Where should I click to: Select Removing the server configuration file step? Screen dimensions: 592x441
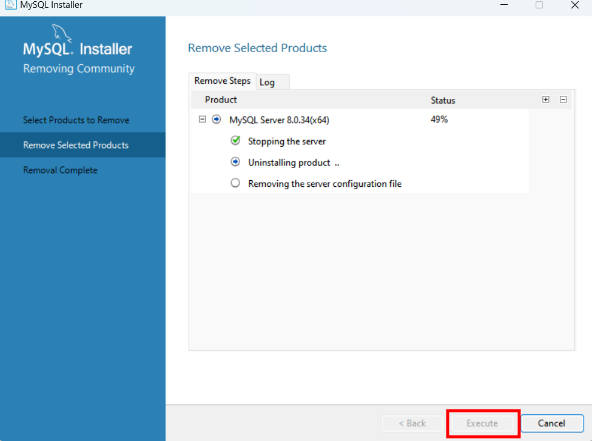pyautogui.click(x=325, y=184)
